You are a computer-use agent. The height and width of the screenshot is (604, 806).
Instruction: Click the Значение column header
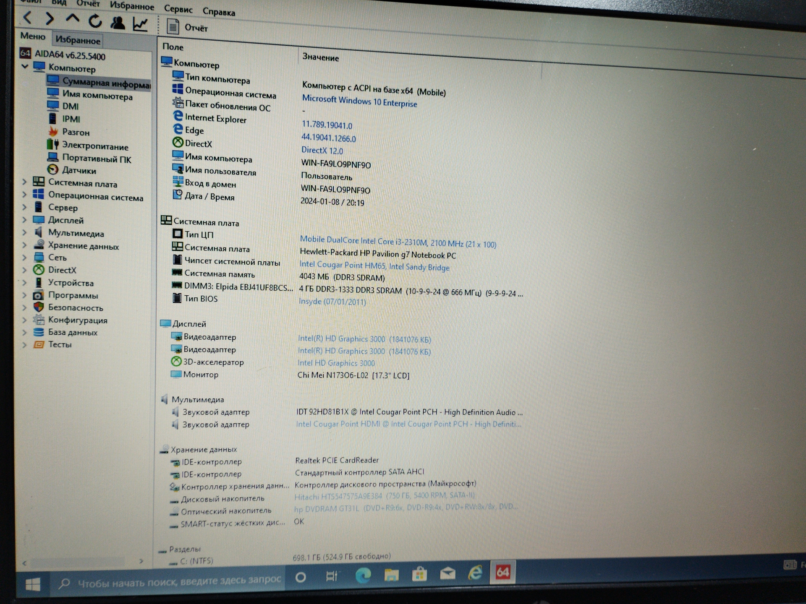click(321, 57)
